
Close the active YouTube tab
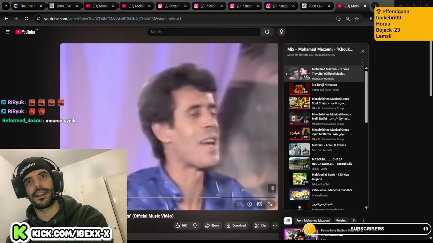365,6
